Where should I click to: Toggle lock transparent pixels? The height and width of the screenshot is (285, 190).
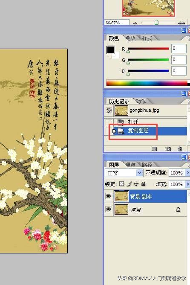tap(121, 184)
